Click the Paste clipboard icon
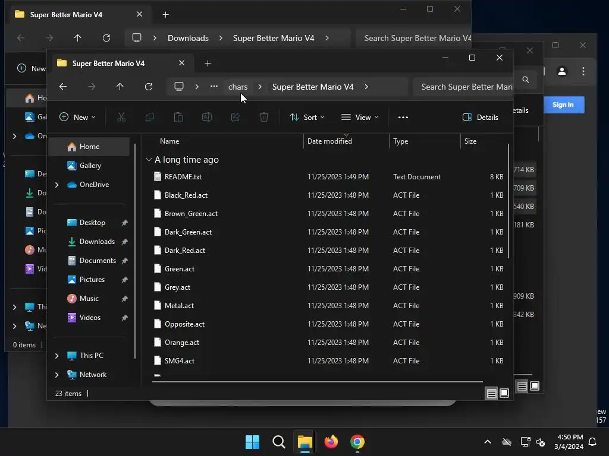This screenshot has width=609, height=456. pos(178,117)
